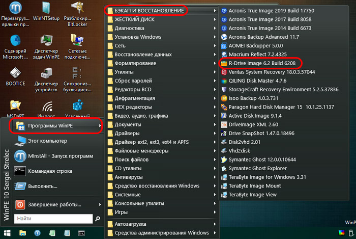Viewport: 356px width, 239px height.
Task: Expand ЖЕСТКИЙ ДИСК submenu
Action: 162,19
